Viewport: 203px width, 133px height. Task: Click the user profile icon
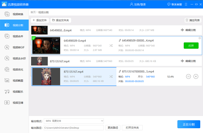coord(131,4)
